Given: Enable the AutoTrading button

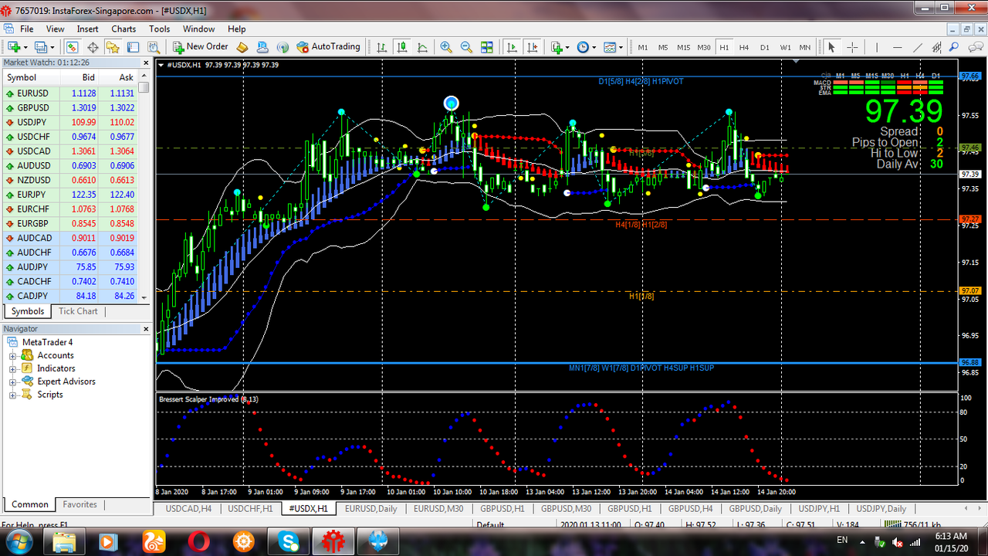Looking at the screenshot, I should tap(328, 47).
